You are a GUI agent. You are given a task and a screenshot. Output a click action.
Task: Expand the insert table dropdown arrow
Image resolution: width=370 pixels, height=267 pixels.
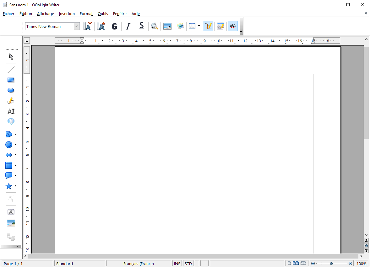coord(199,26)
